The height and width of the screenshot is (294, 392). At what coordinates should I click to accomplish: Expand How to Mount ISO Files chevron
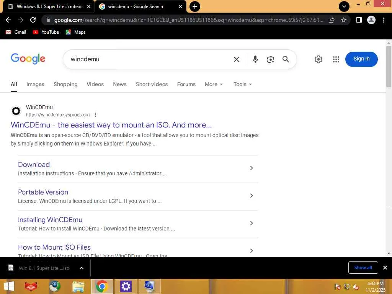coord(252,250)
